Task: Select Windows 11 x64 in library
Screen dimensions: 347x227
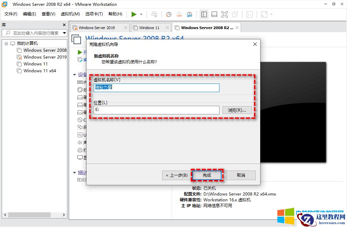Action: [40, 71]
